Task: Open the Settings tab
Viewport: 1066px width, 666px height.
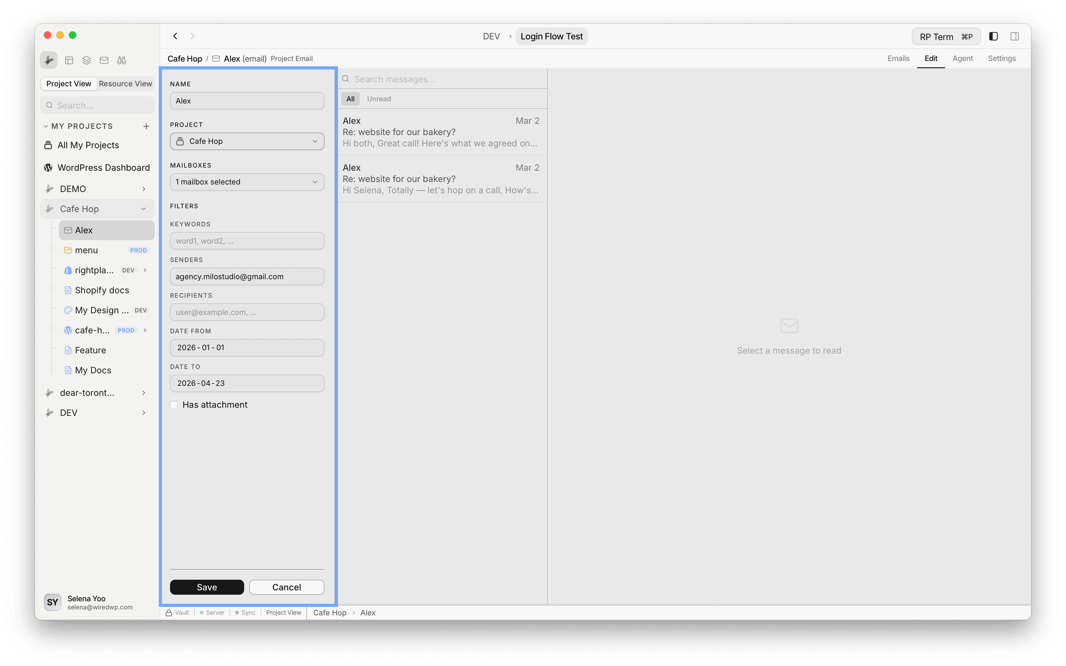Action: click(1002, 58)
